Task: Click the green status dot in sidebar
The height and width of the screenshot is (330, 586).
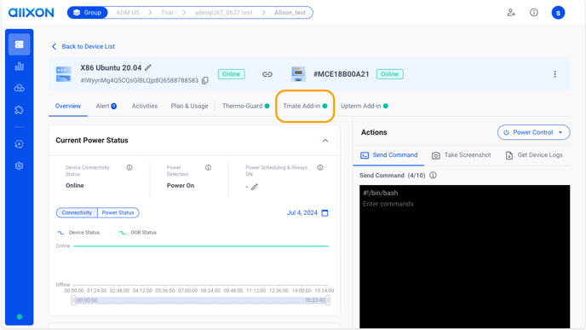Action: tap(20, 317)
